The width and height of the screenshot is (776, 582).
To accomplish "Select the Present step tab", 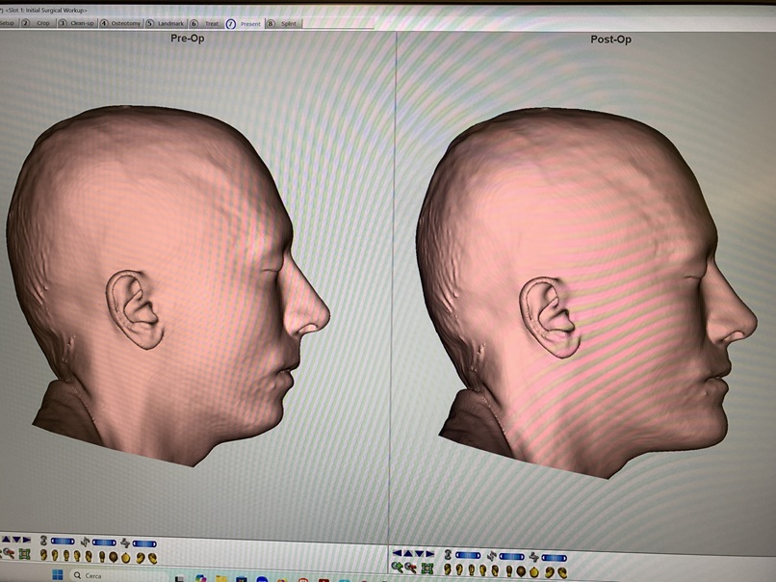I will [245, 24].
